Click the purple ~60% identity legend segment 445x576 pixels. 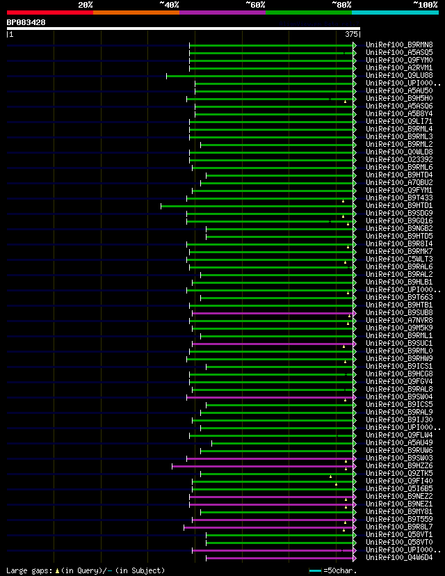coord(222,13)
